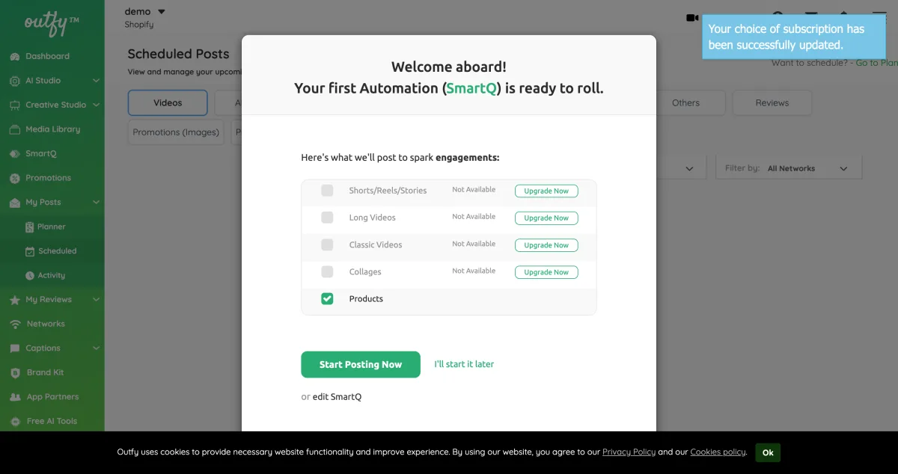Click the edit SmartQ link

[337, 397]
